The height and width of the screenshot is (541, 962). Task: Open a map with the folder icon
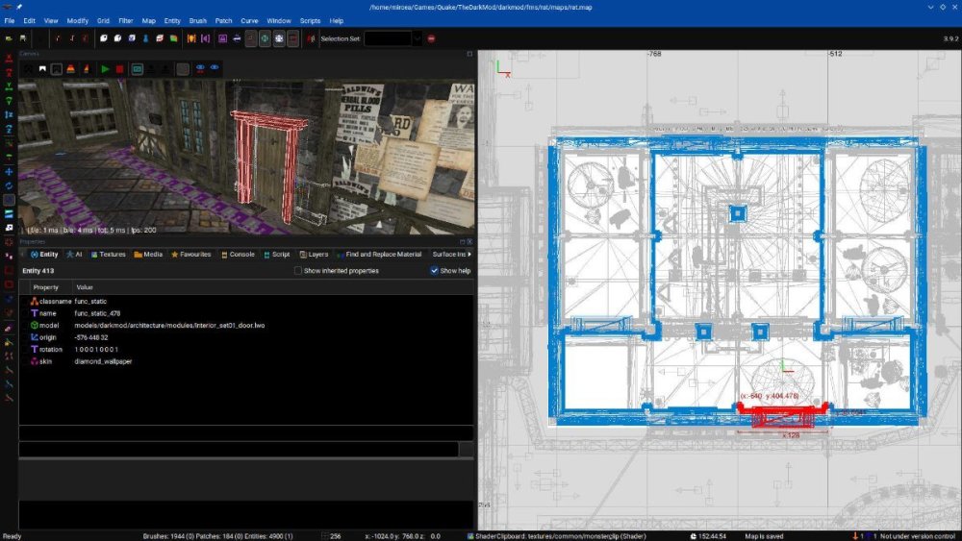(x=9, y=38)
